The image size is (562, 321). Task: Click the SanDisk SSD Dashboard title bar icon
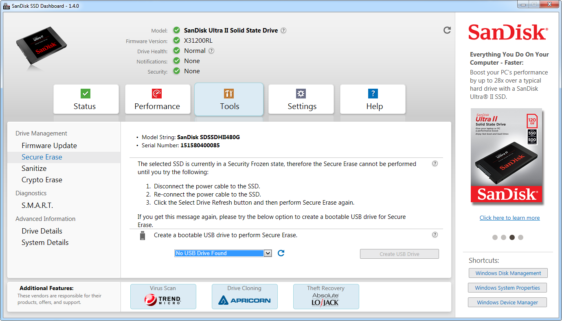click(7, 6)
